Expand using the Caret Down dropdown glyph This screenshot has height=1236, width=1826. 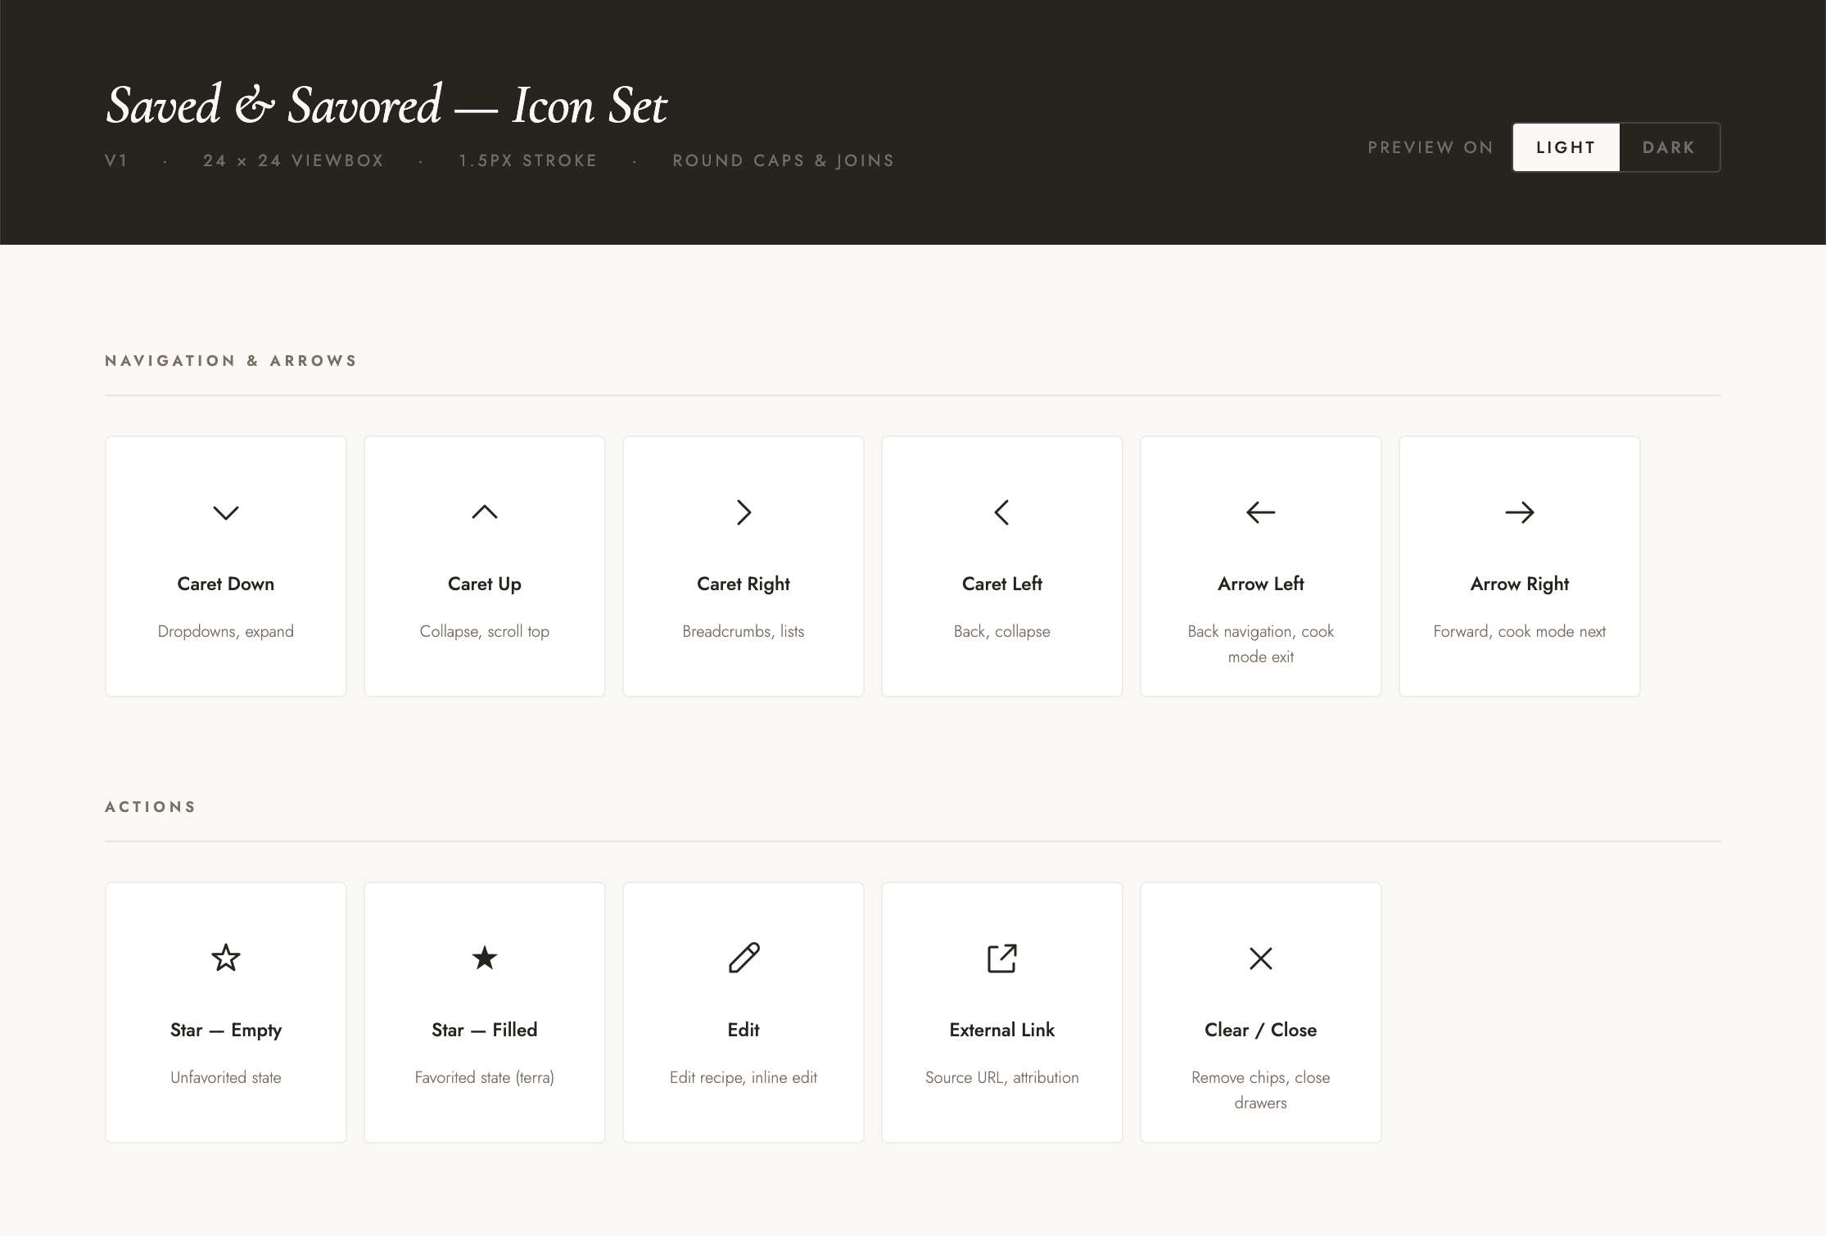226,512
